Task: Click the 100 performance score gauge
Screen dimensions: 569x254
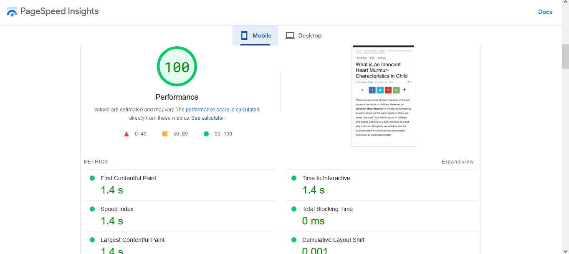Action: pyautogui.click(x=177, y=67)
